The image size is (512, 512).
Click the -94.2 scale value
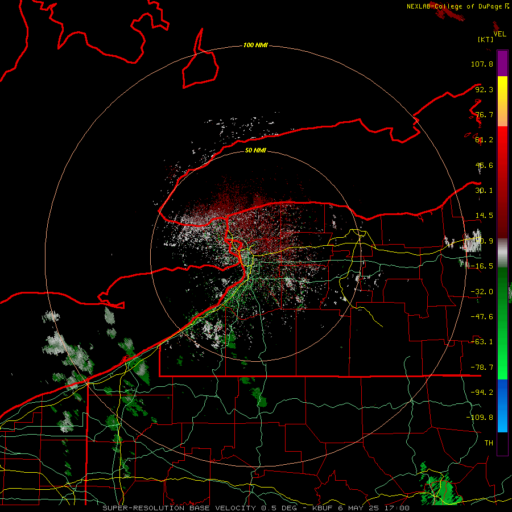click(x=482, y=393)
